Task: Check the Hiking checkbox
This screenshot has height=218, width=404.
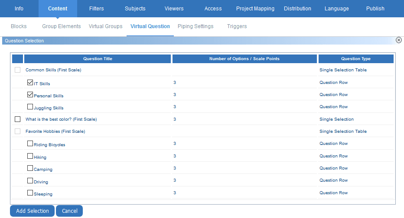Action: click(30, 156)
